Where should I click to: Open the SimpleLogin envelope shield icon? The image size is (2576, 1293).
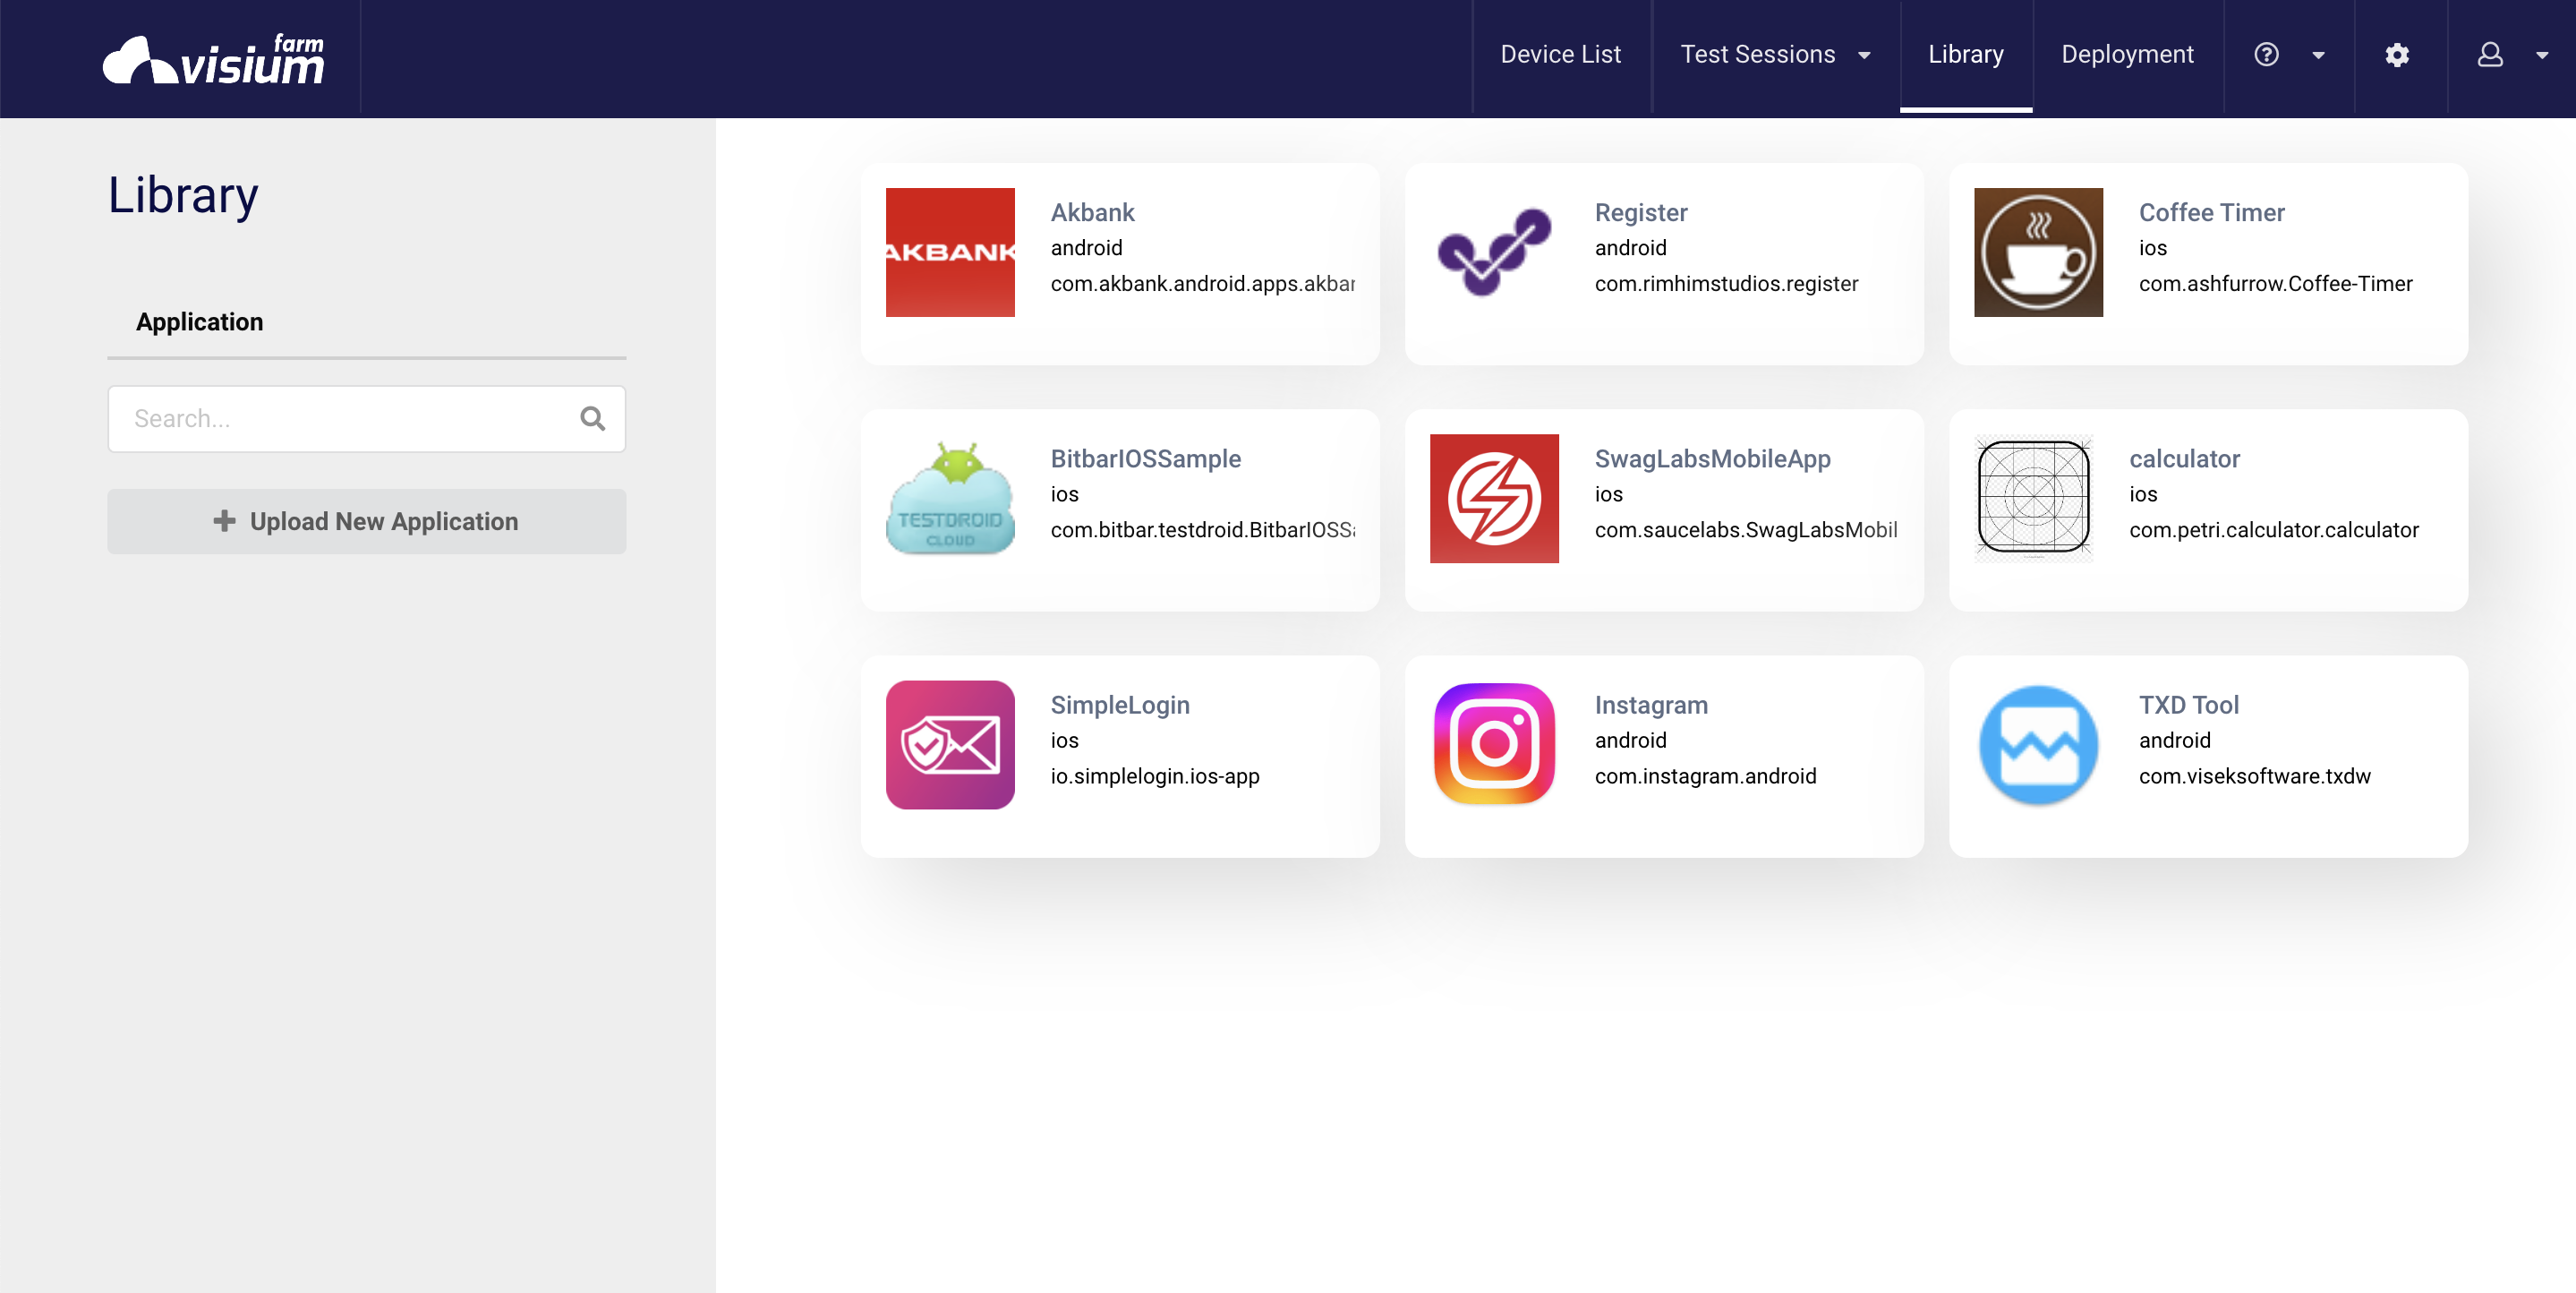[x=950, y=745]
